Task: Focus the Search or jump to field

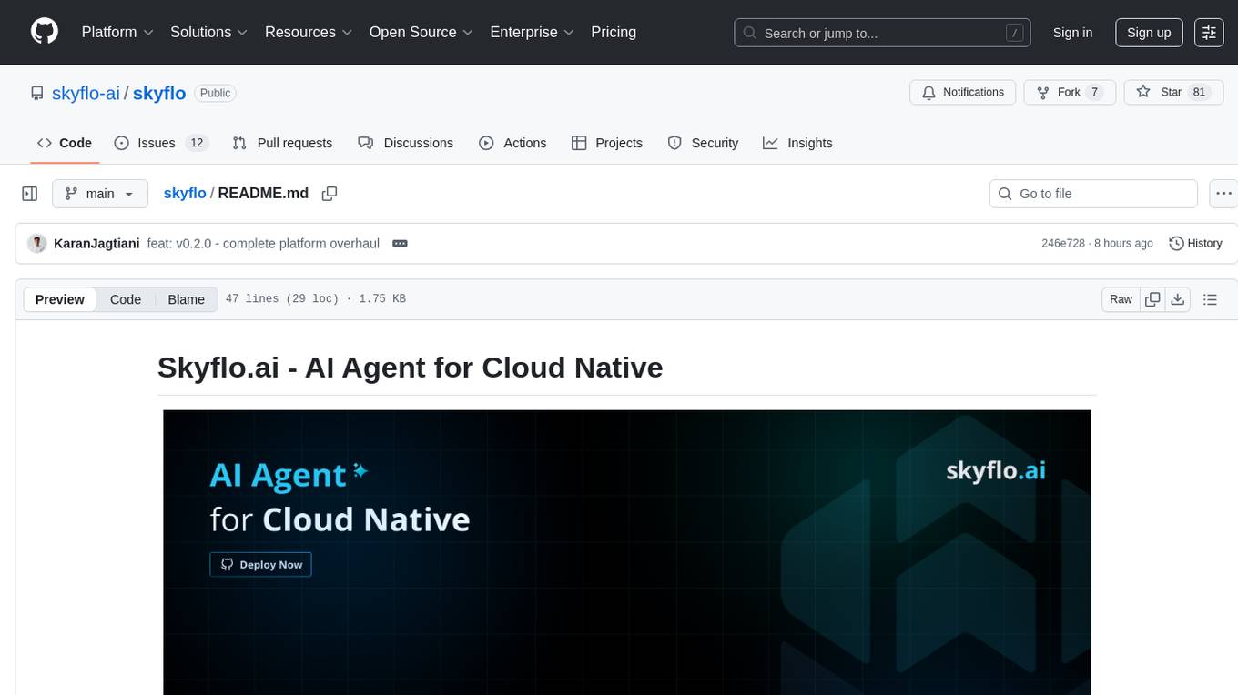Action: pos(882,33)
